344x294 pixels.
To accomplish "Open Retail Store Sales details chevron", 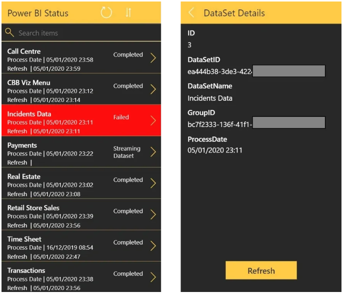I will point(153,215).
